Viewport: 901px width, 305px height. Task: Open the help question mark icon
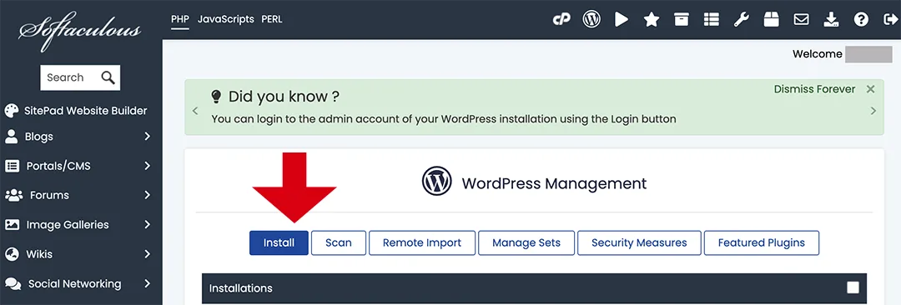pos(861,19)
